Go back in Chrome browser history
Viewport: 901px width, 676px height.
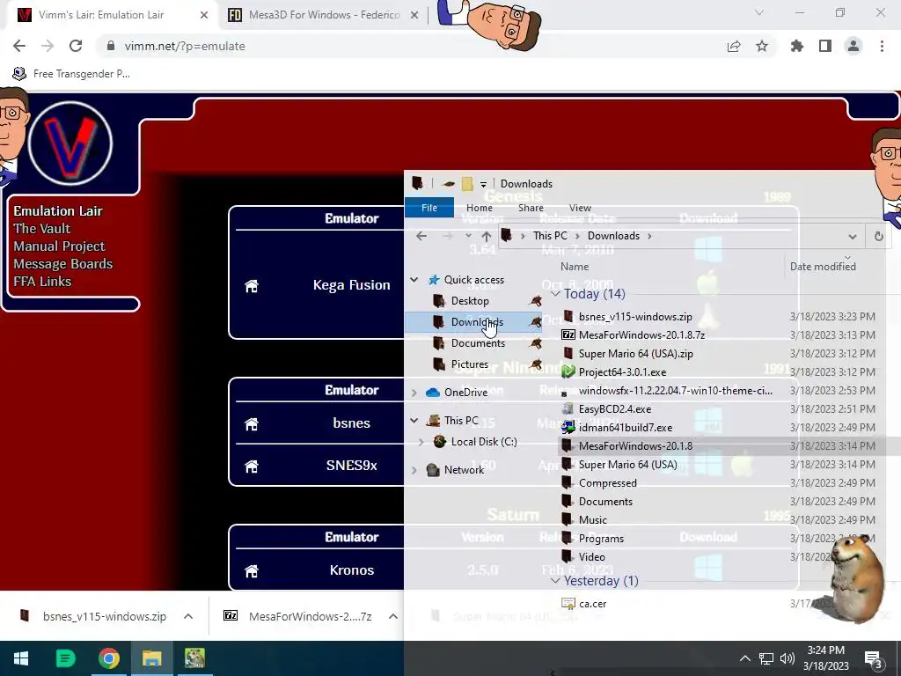coord(19,46)
